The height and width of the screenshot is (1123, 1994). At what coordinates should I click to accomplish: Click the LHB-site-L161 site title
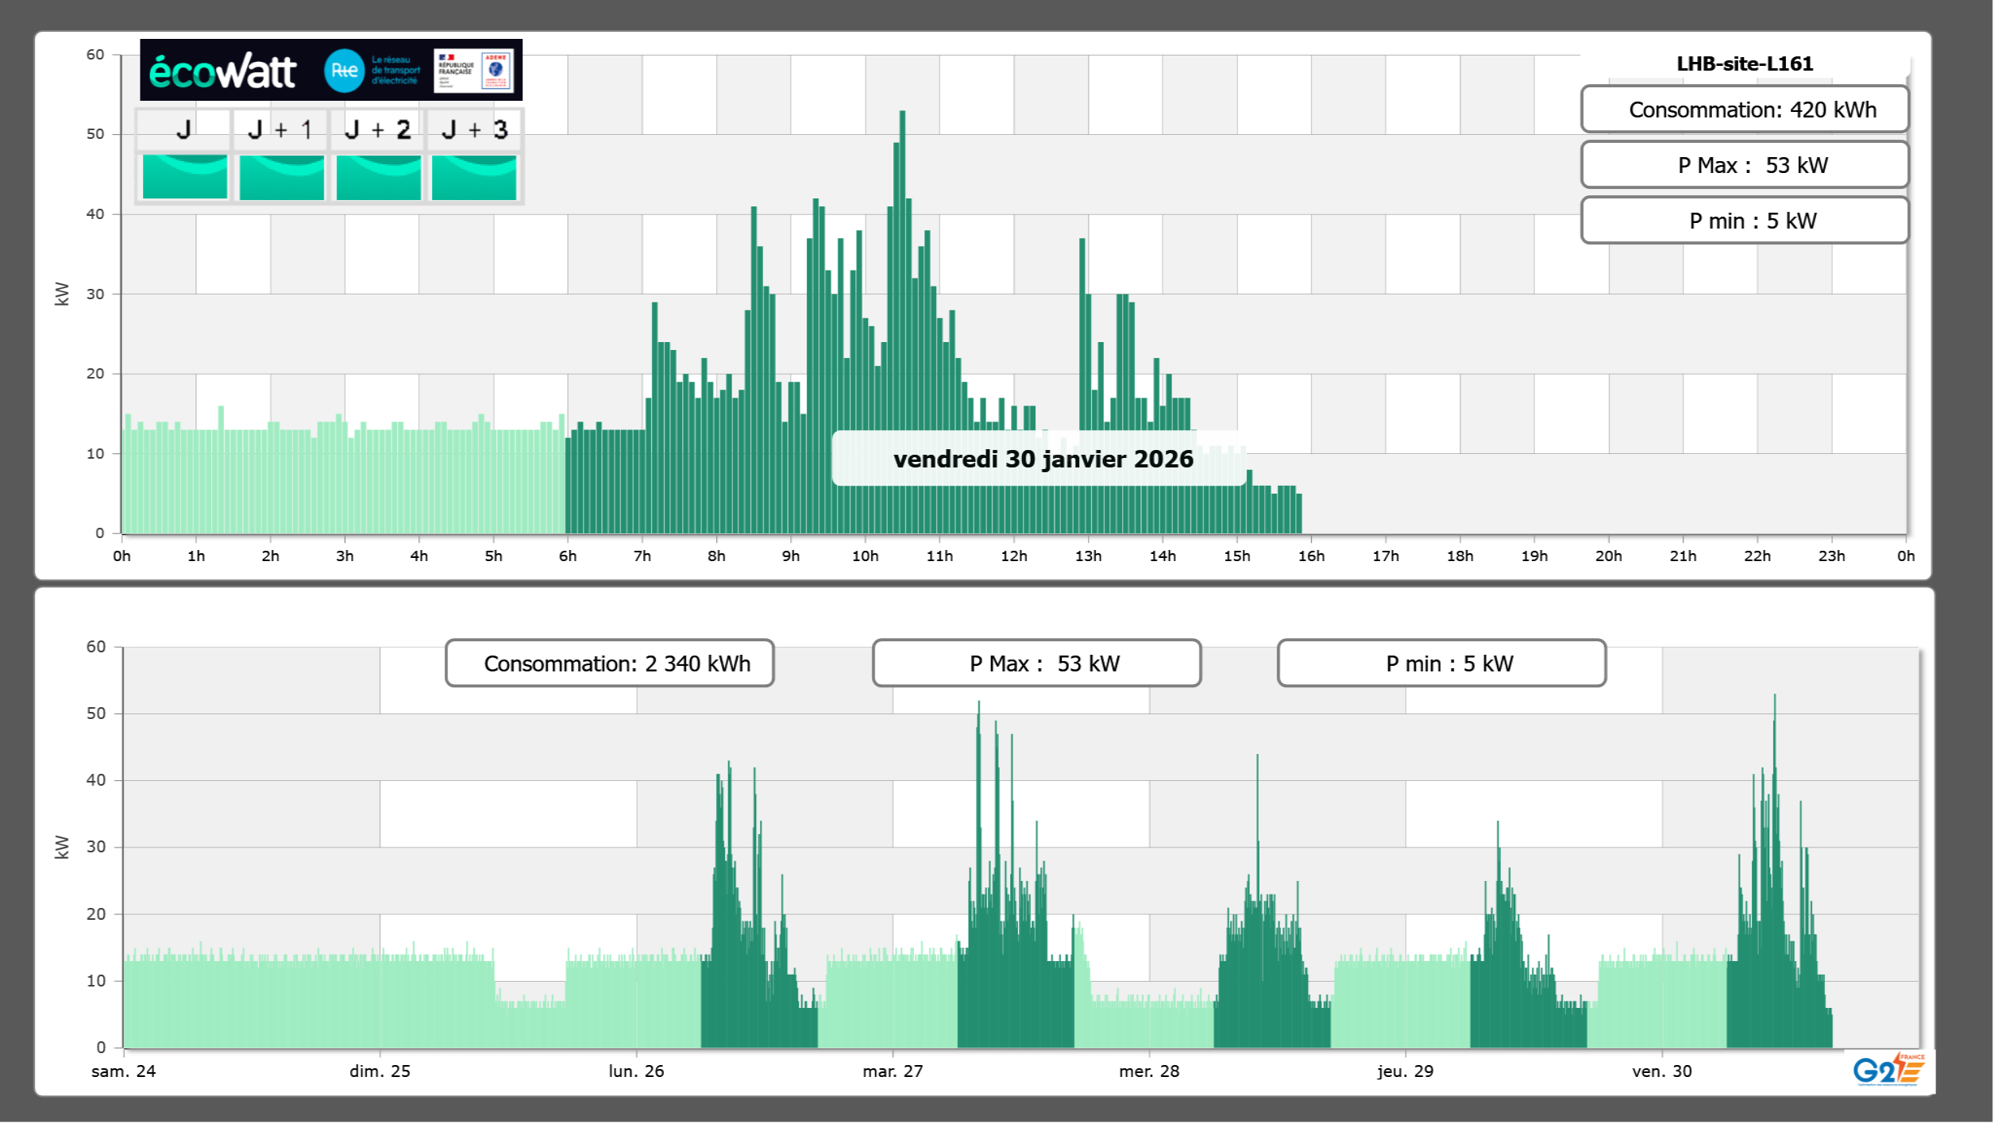coord(1745,63)
